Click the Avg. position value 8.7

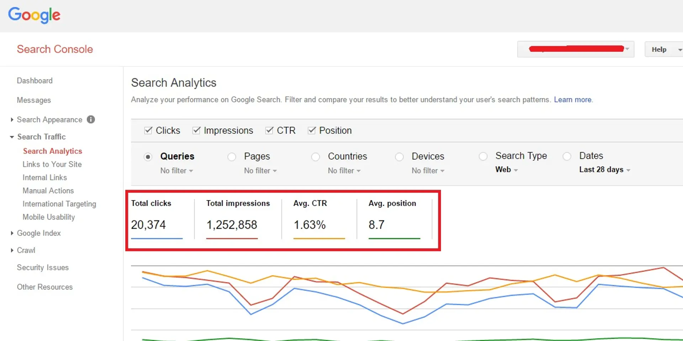coord(376,225)
